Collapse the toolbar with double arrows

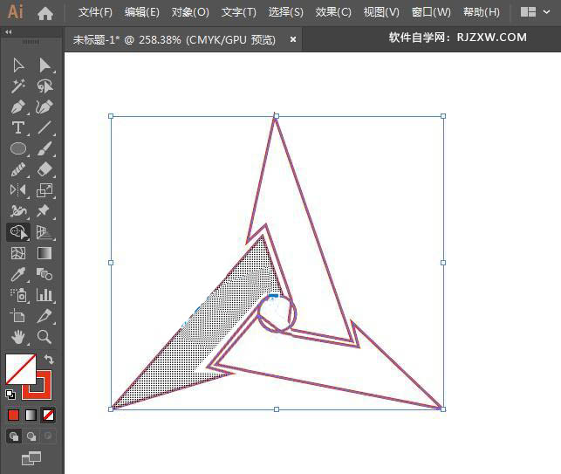click(x=8, y=32)
